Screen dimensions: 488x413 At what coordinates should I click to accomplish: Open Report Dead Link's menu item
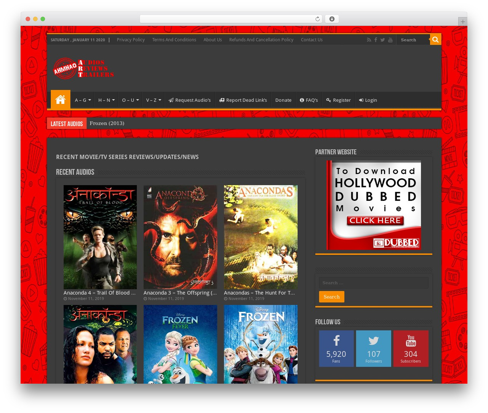[x=243, y=100]
